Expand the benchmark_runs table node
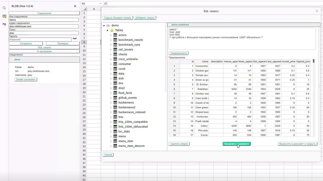Image resolution: width=323 pixels, height=181 pixels. [x=111, y=45]
